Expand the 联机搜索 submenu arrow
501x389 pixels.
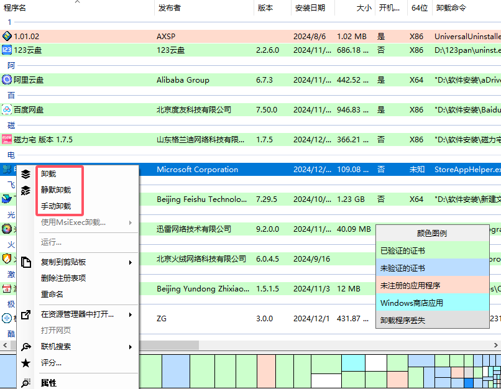click(x=131, y=347)
